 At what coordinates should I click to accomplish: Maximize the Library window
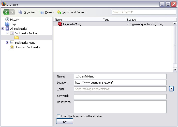click(168, 4)
